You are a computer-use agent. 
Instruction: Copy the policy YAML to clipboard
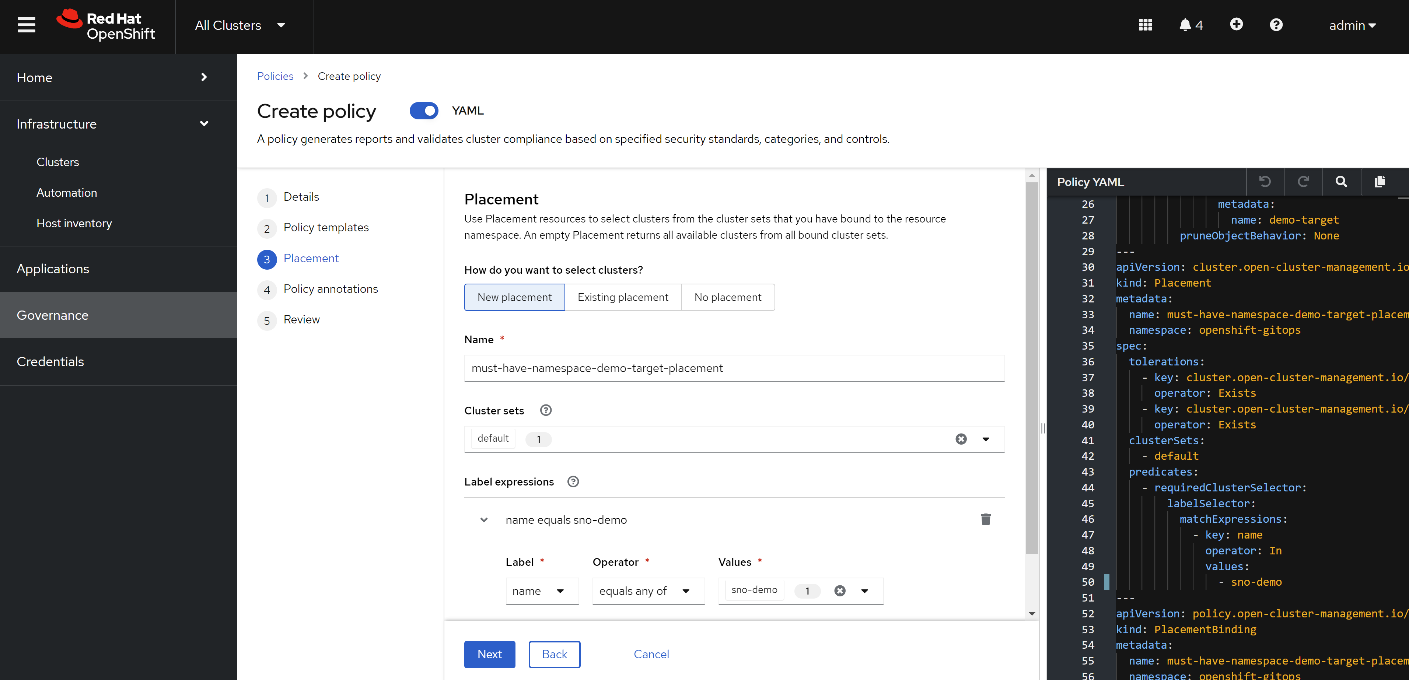pos(1379,182)
